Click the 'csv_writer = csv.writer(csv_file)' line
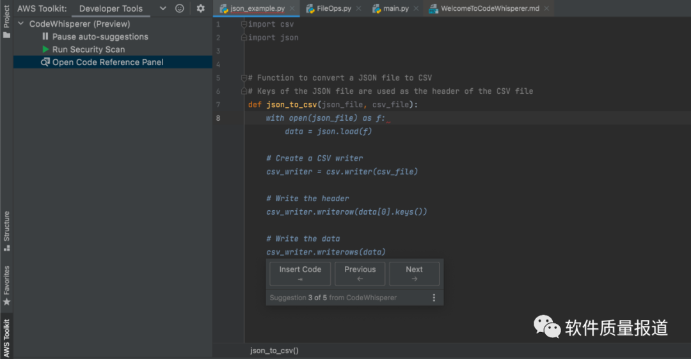The image size is (691, 359). point(342,172)
